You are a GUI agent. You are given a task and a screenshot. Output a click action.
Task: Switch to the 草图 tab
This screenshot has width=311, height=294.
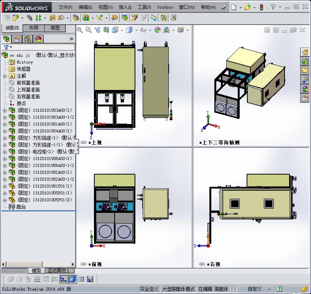(x=55, y=28)
